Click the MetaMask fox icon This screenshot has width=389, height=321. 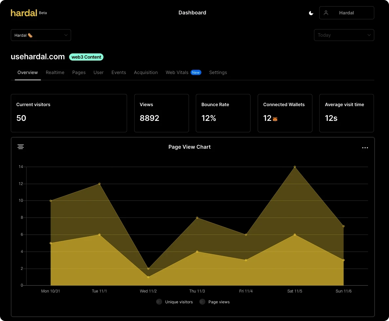click(275, 119)
